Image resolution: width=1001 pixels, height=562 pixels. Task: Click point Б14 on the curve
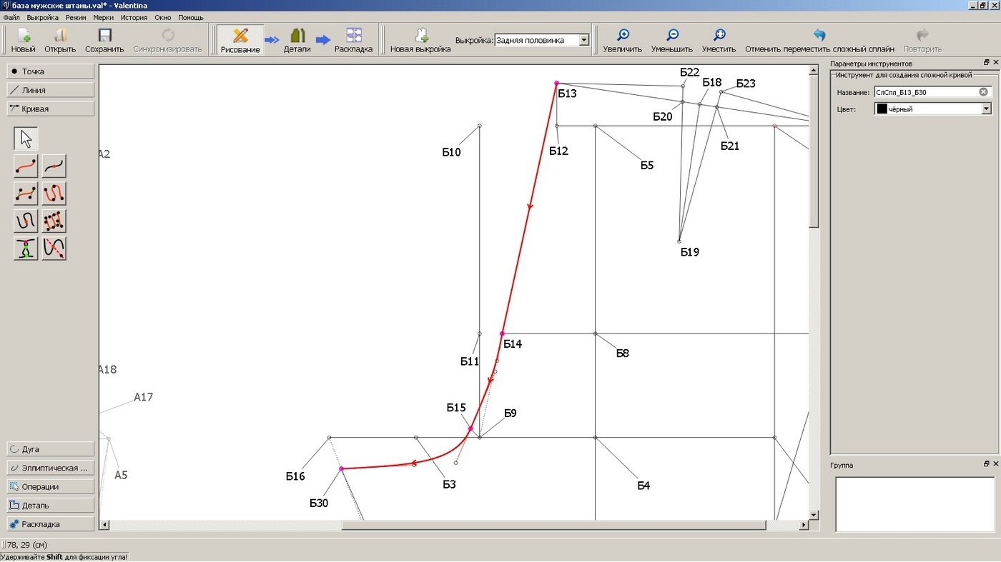(502, 333)
